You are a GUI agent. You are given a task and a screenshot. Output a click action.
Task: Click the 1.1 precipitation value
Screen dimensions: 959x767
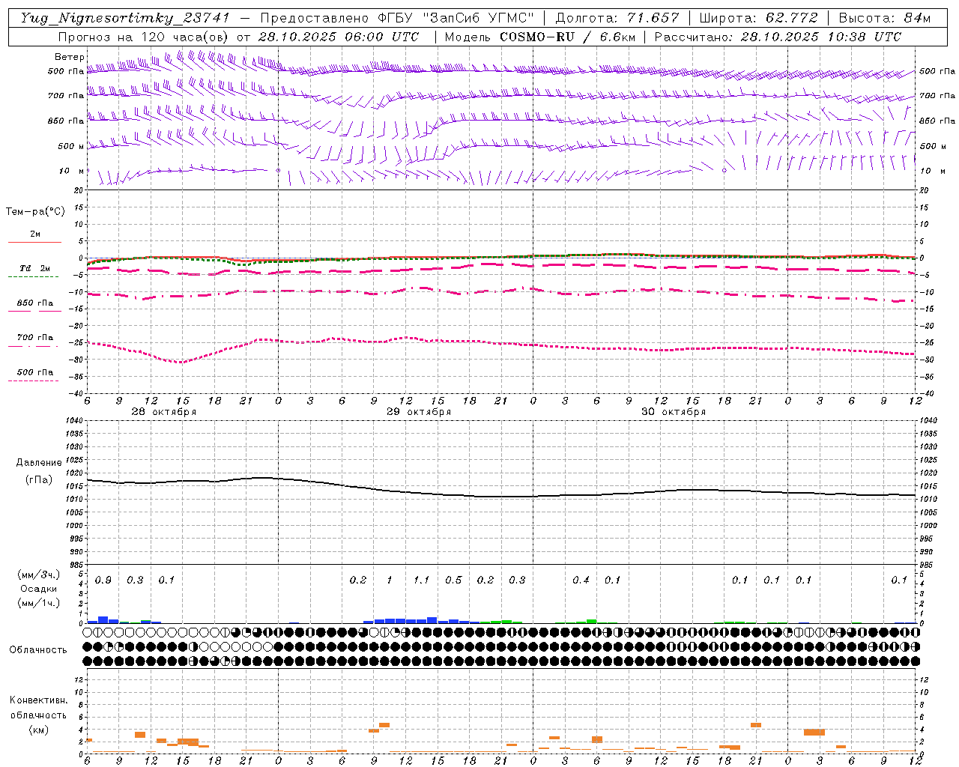pos(421,580)
